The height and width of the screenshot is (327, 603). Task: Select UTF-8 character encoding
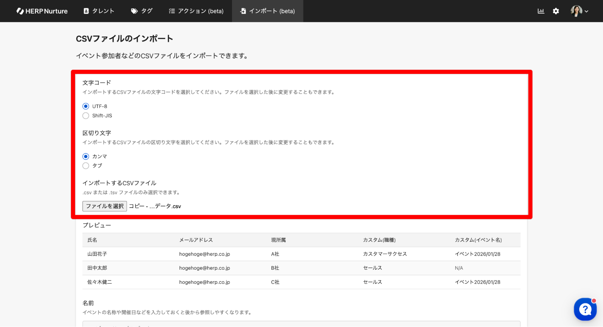(86, 106)
